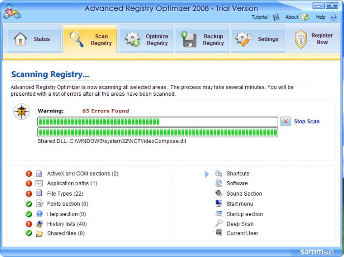This screenshot has height=257, width=344.
Task: Select the Current User entry
Action: pos(242,233)
